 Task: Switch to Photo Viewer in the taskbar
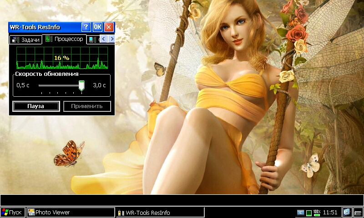[x=71, y=212]
